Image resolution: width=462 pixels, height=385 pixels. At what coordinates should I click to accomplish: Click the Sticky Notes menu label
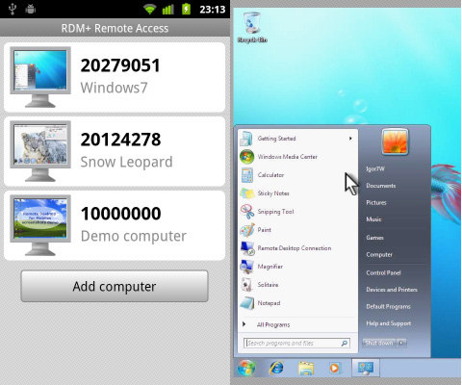click(273, 193)
